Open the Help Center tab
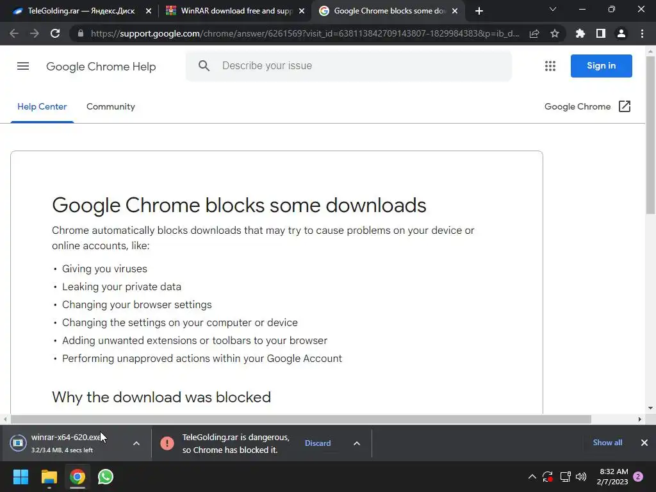Viewport: 656px width, 492px height. 42,106
